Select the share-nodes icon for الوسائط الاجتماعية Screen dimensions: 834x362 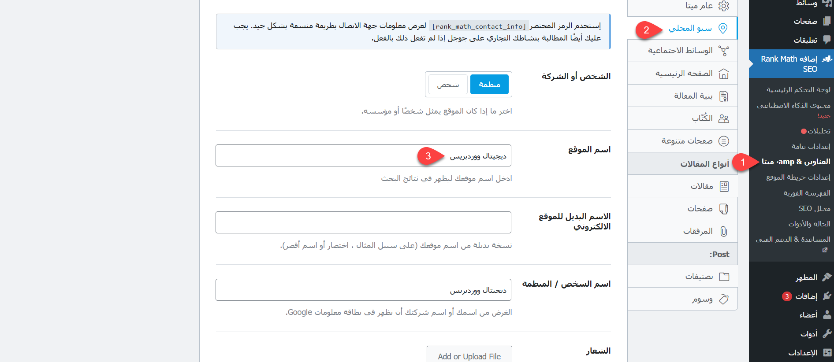(724, 51)
